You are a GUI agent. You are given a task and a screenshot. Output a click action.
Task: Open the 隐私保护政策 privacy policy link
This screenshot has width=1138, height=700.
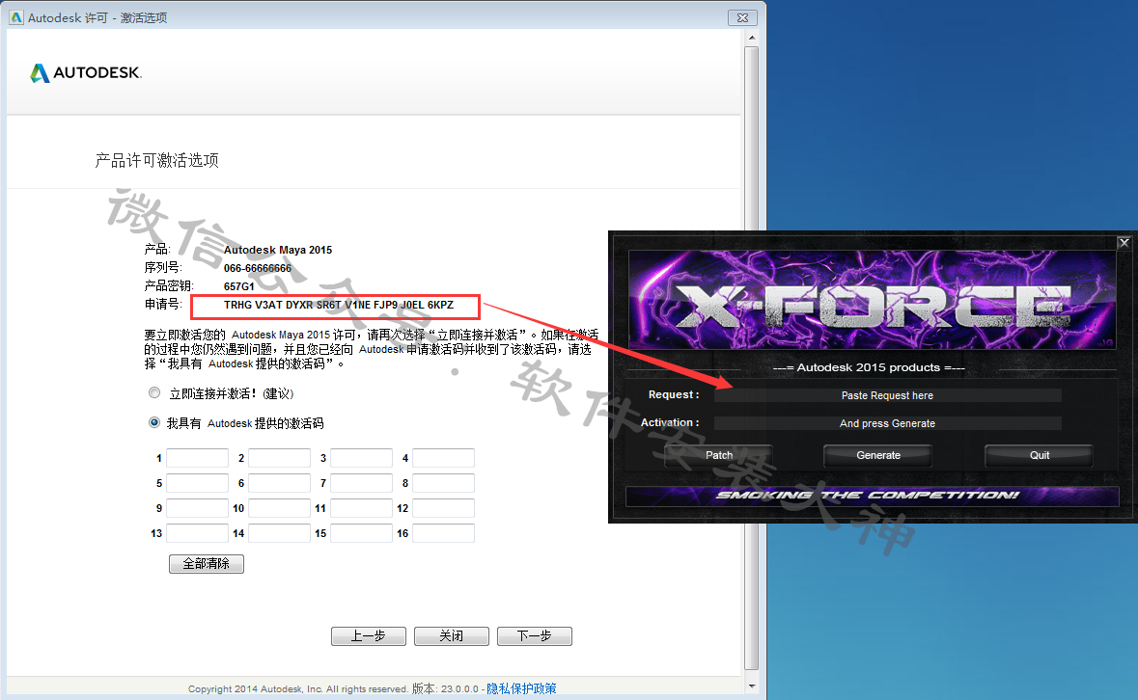pos(521,688)
